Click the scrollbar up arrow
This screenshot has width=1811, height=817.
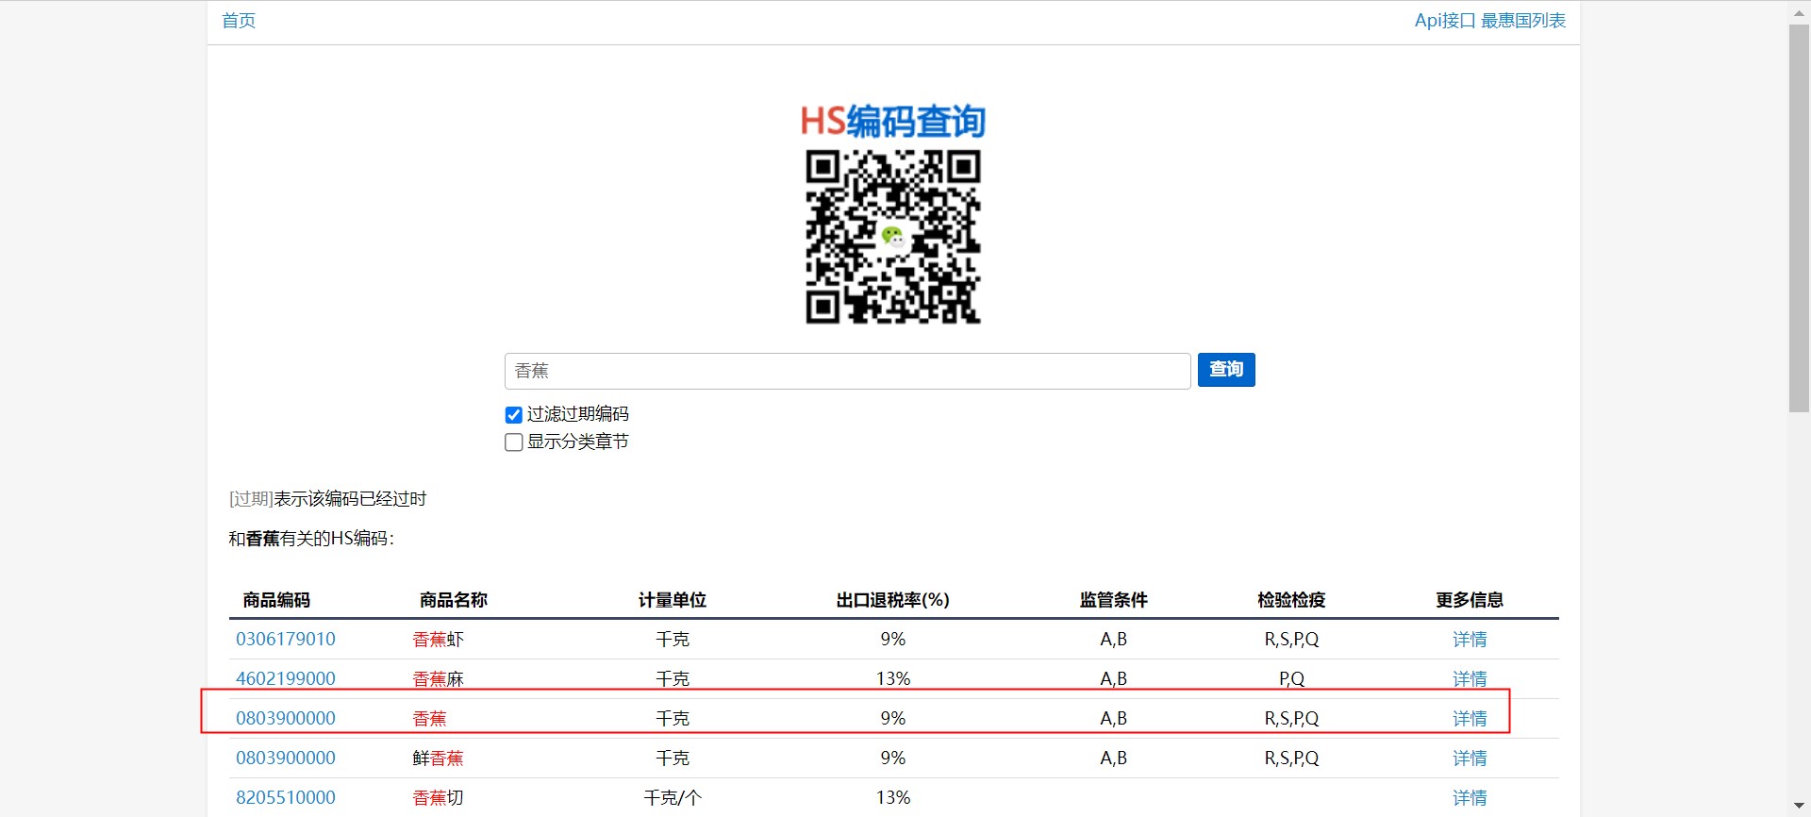click(1799, 11)
